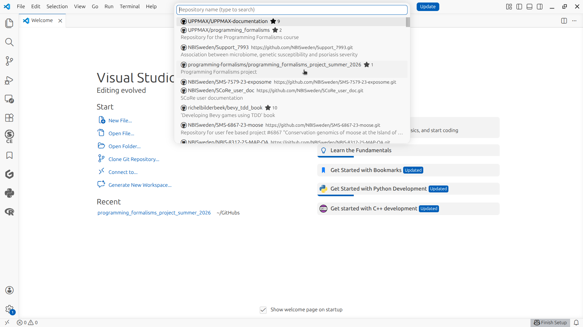Toggle primary side bar visibility
The height and width of the screenshot is (327, 583).
point(519,7)
